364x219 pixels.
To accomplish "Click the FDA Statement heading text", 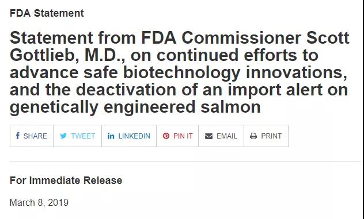I will pyautogui.click(x=47, y=13).
